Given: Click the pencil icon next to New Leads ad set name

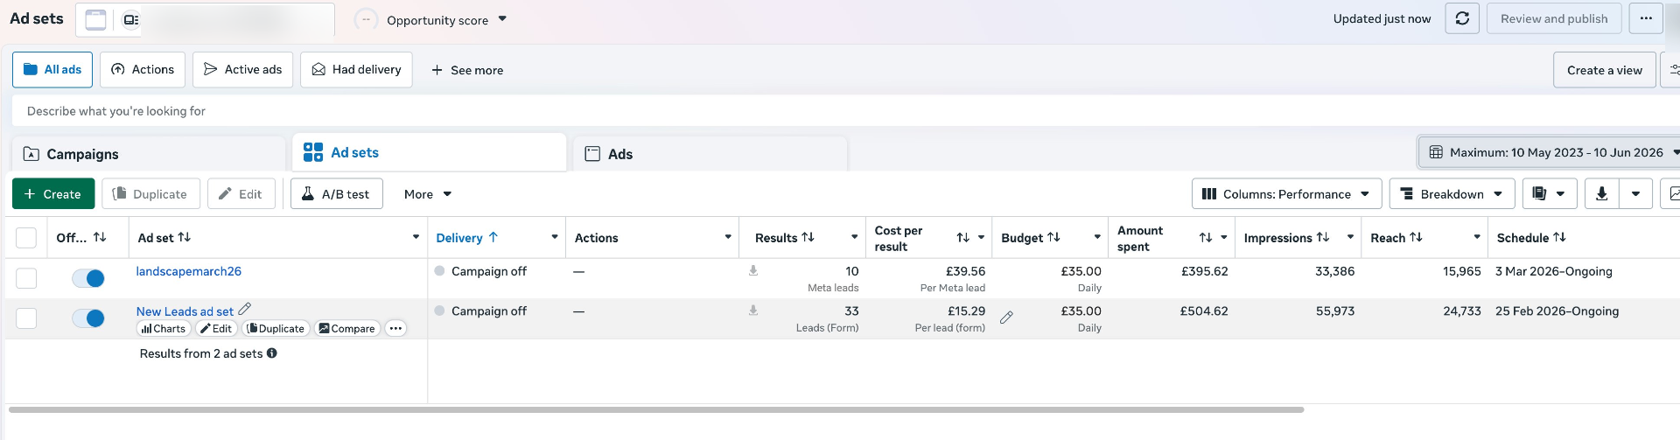Looking at the screenshot, I should coord(245,309).
